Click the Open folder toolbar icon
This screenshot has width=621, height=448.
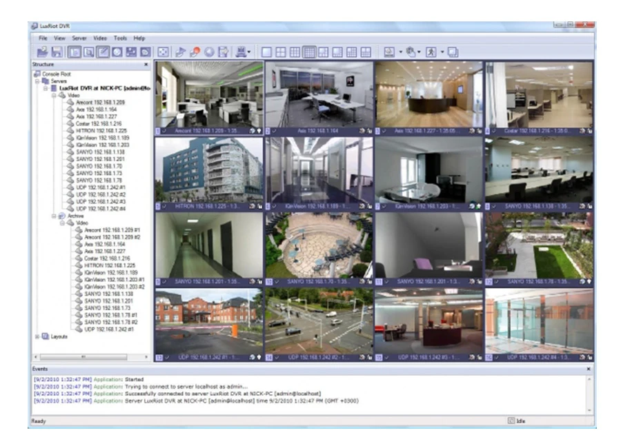click(41, 52)
